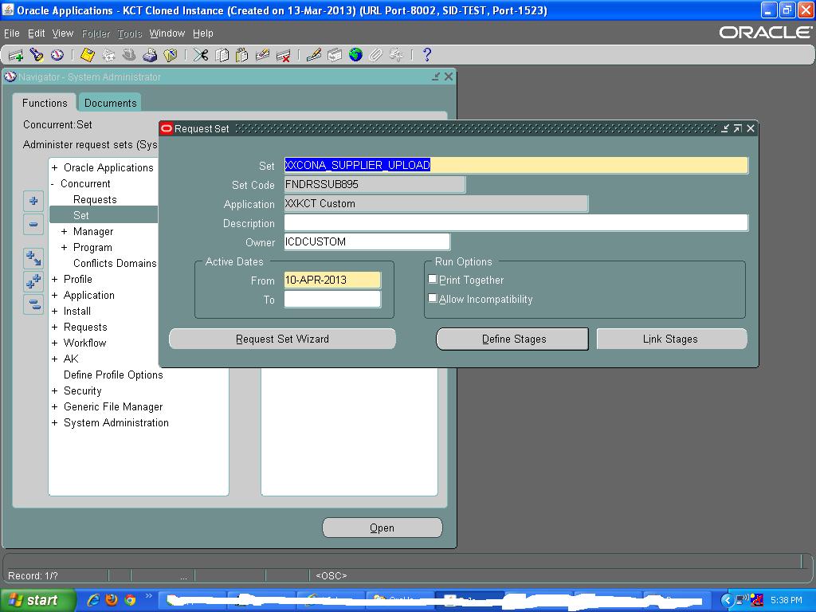The width and height of the screenshot is (816, 612).
Task: Click the Show Navigator compass icon
Action: pyautogui.click(x=57, y=55)
